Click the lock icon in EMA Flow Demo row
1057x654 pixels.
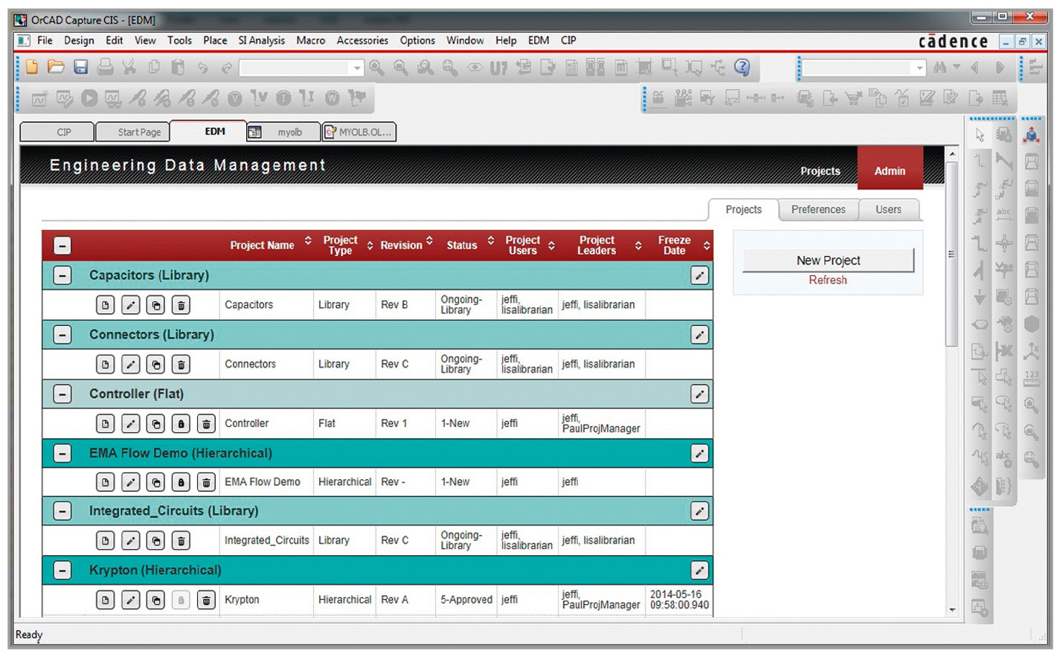click(181, 482)
